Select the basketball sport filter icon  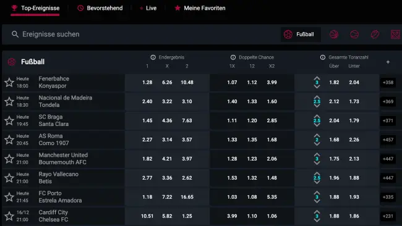coord(334,35)
